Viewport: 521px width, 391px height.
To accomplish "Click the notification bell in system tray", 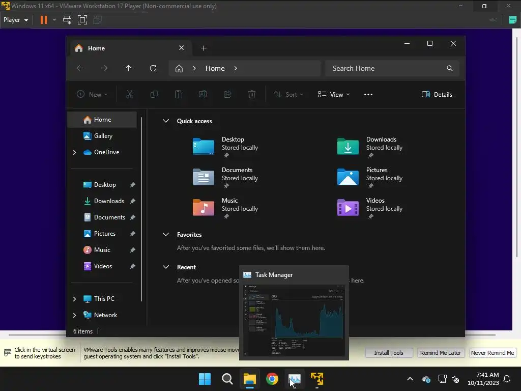I will pyautogui.click(x=507, y=379).
